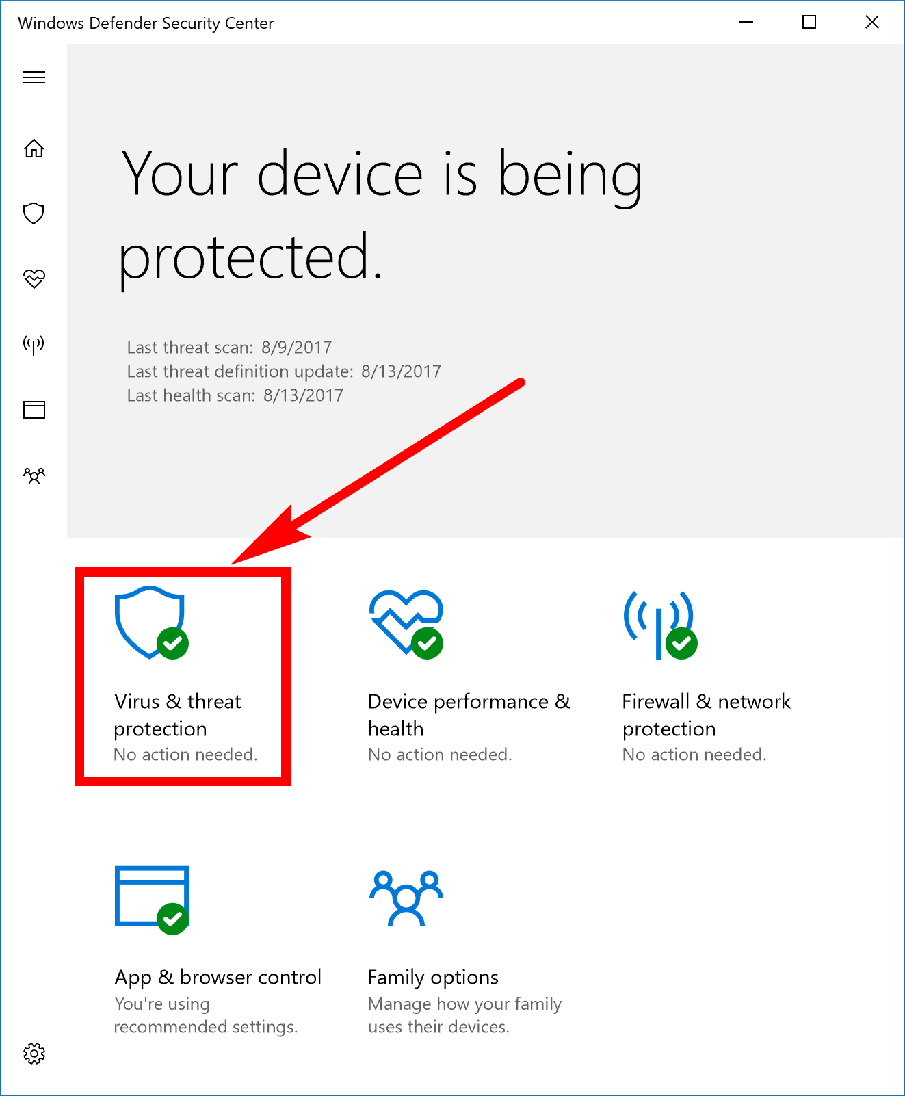Open Family options people icon in sidebar

[34, 475]
